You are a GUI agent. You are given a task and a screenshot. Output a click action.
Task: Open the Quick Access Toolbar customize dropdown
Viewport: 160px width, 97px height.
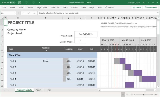[x=39, y=3]
